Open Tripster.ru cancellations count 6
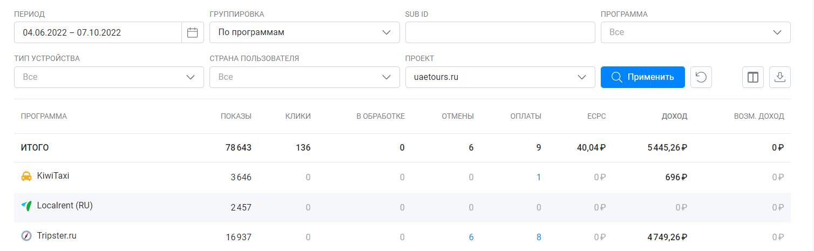This screenshot has height=251, width=814. tap(471, 237)
